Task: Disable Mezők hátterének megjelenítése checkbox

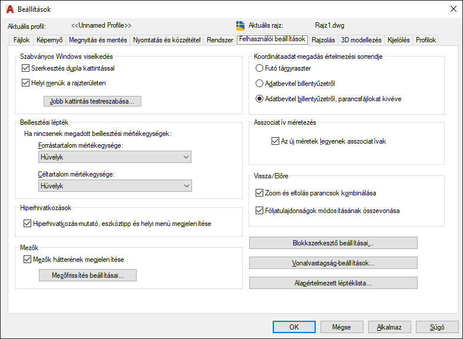Action: pyautogui.click(x=27, y=260)
